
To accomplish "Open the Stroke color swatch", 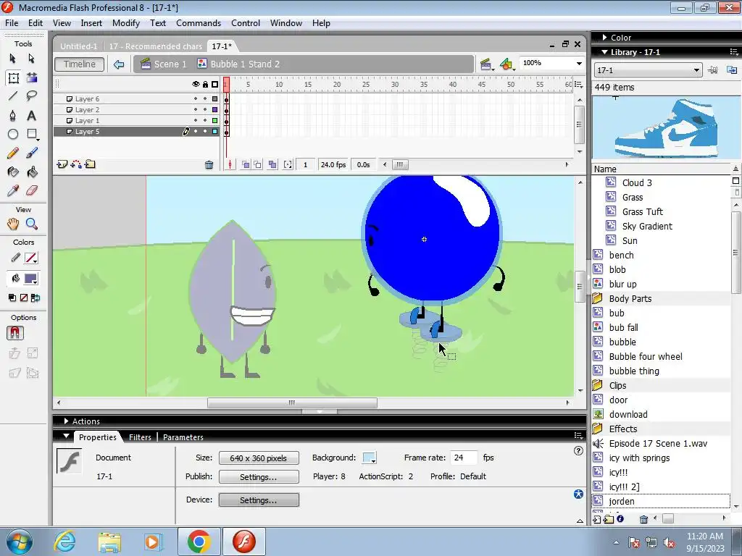I will pos(30,258).
